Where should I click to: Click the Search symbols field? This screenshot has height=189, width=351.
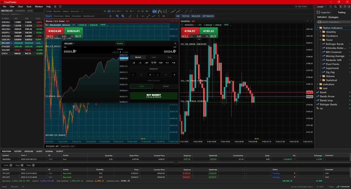pyautogui.click(x=22, y=14)
